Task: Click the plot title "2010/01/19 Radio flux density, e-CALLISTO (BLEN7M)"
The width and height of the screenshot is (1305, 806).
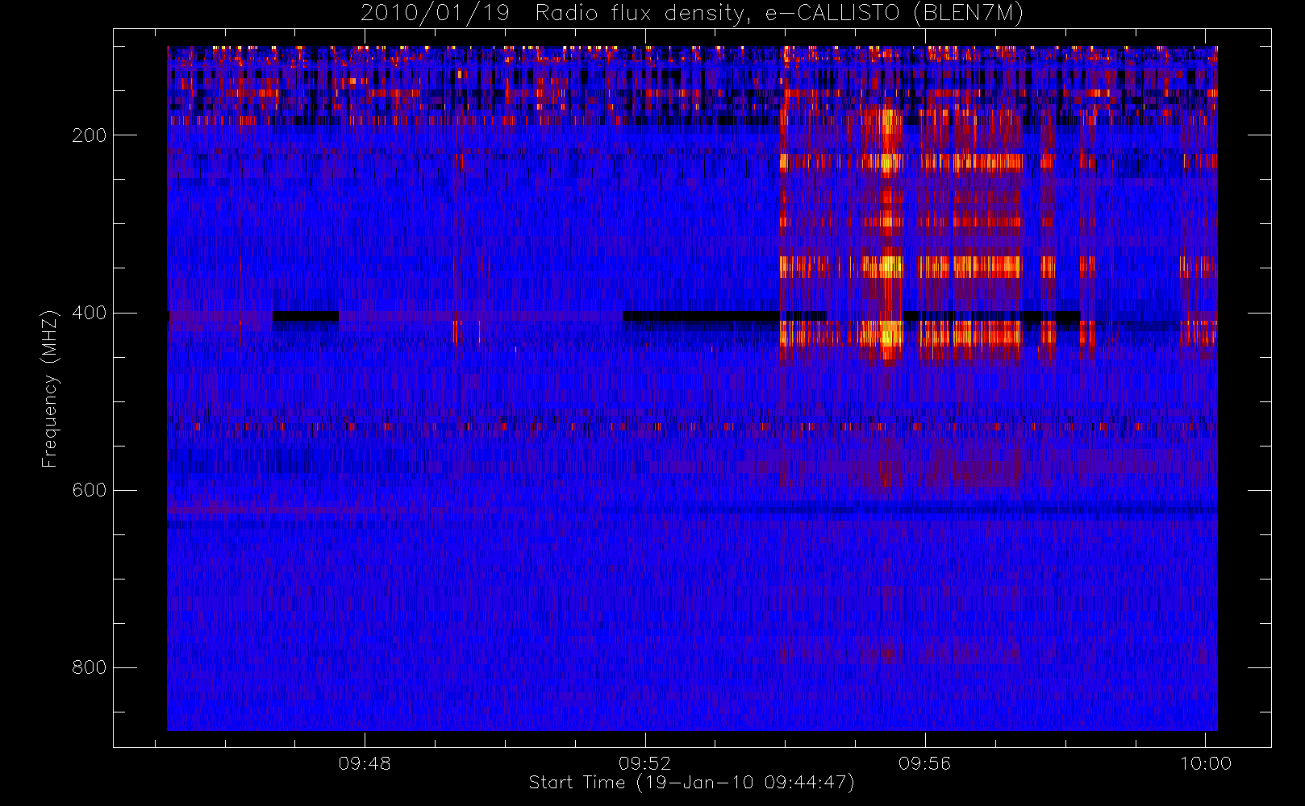Action: [692, 14]
